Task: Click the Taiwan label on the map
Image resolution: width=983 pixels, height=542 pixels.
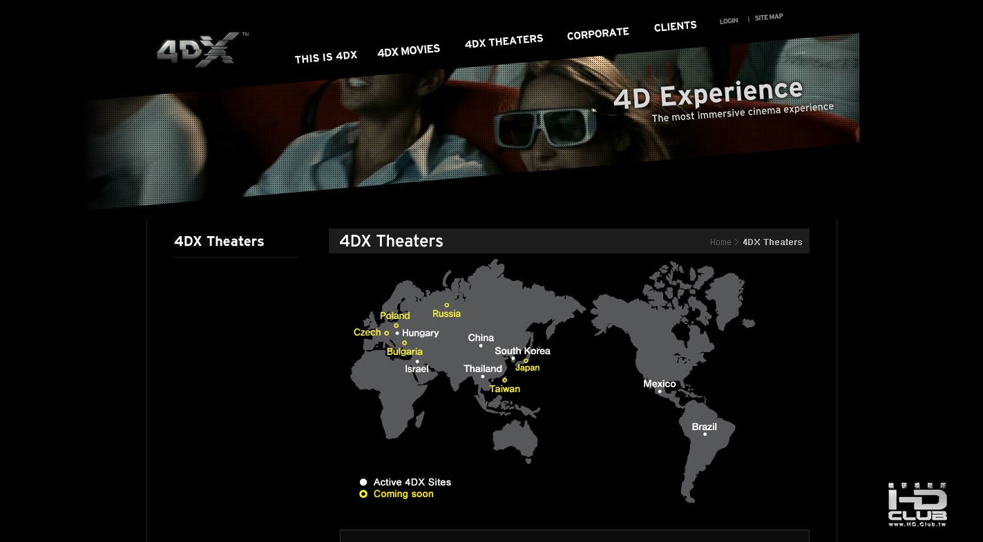Action: coord(505,389)
